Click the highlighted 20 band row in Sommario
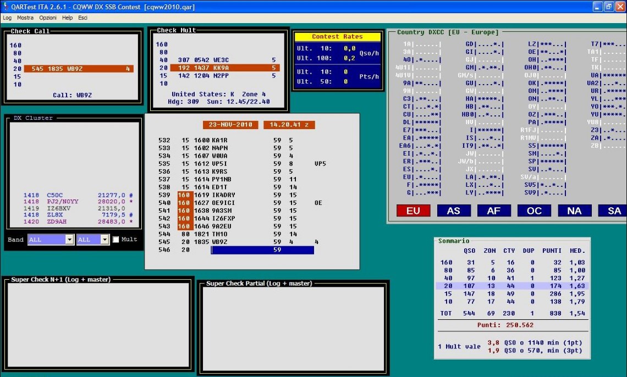Screen dimensions: 627x377 (x=512, y=286)
